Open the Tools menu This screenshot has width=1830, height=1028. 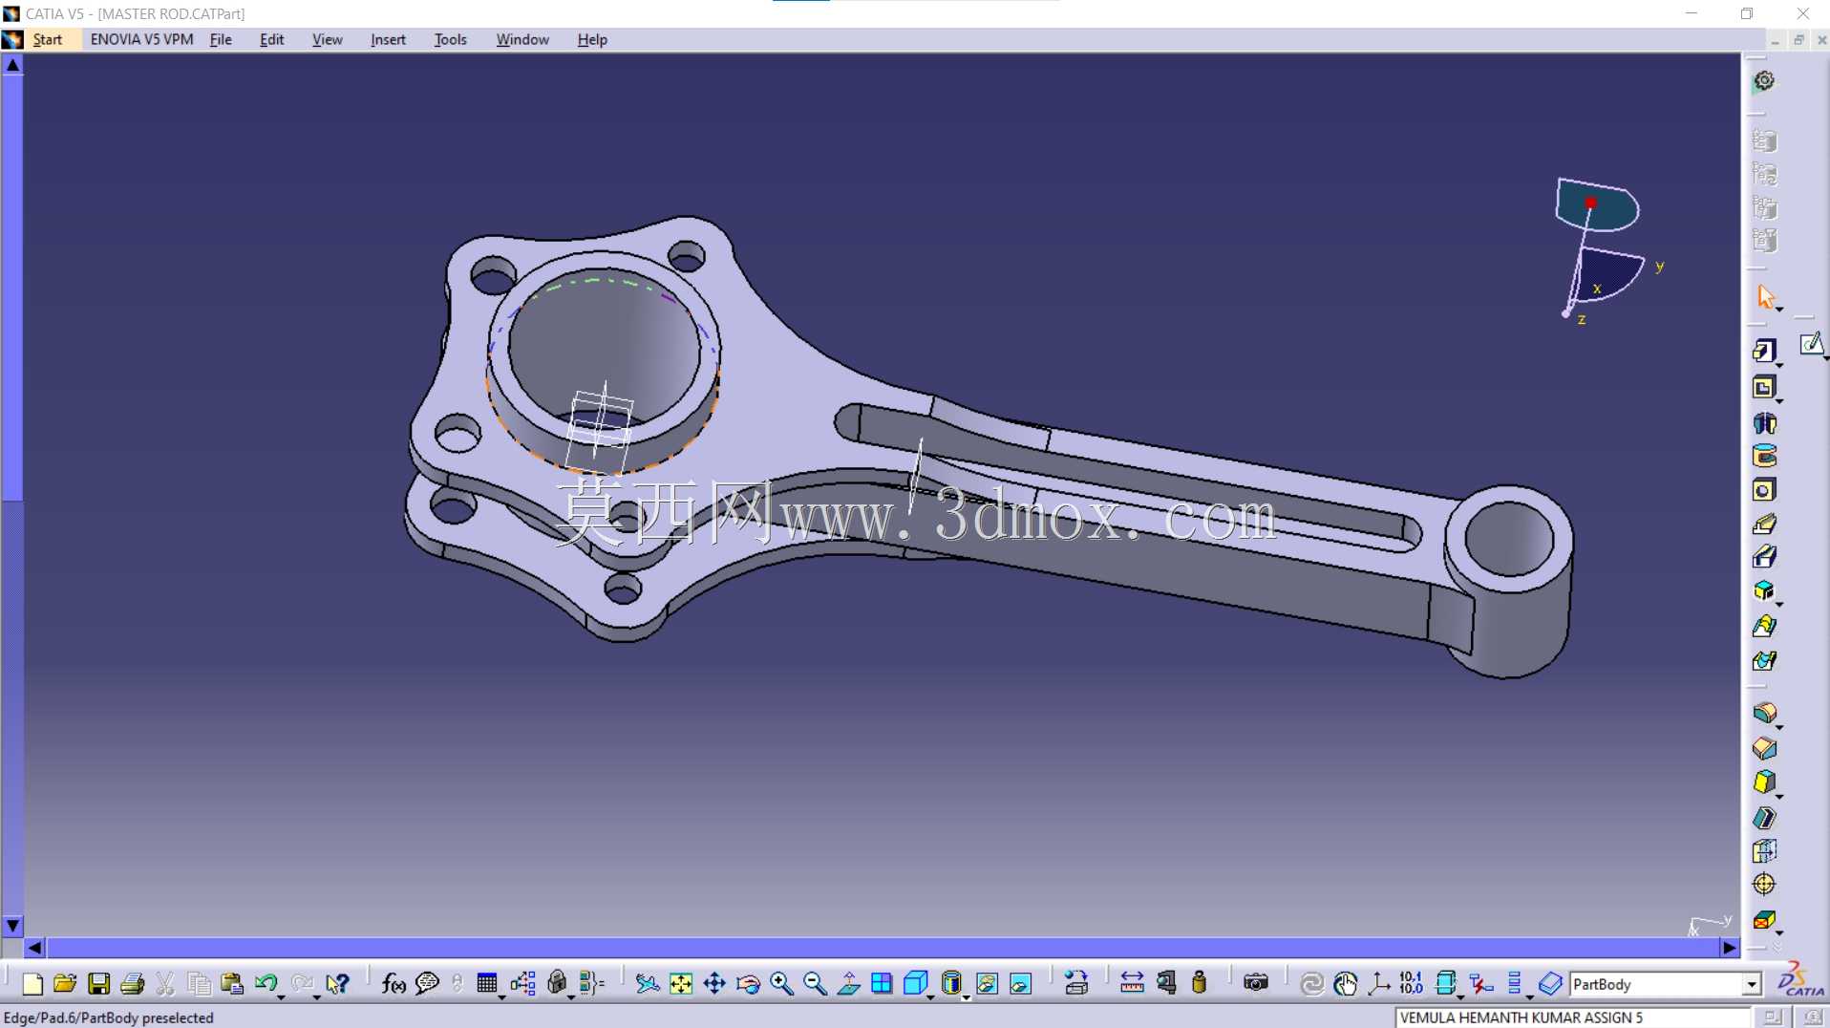coord(450,39)
